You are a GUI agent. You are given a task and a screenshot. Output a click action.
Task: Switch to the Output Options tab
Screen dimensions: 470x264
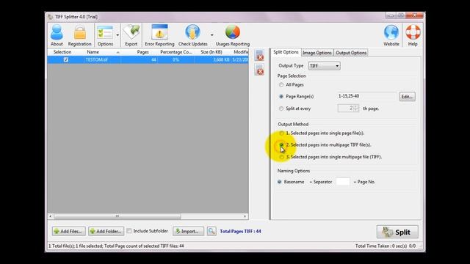(351, 53)
